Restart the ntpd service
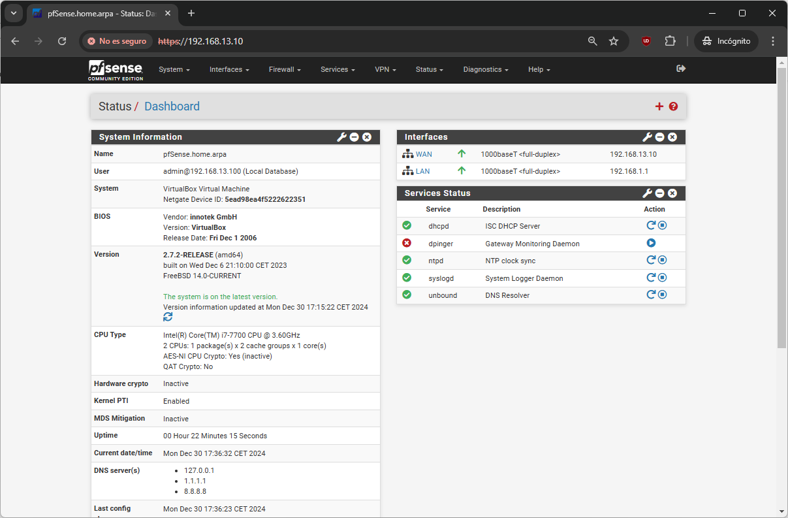 (x=651, y=260)
